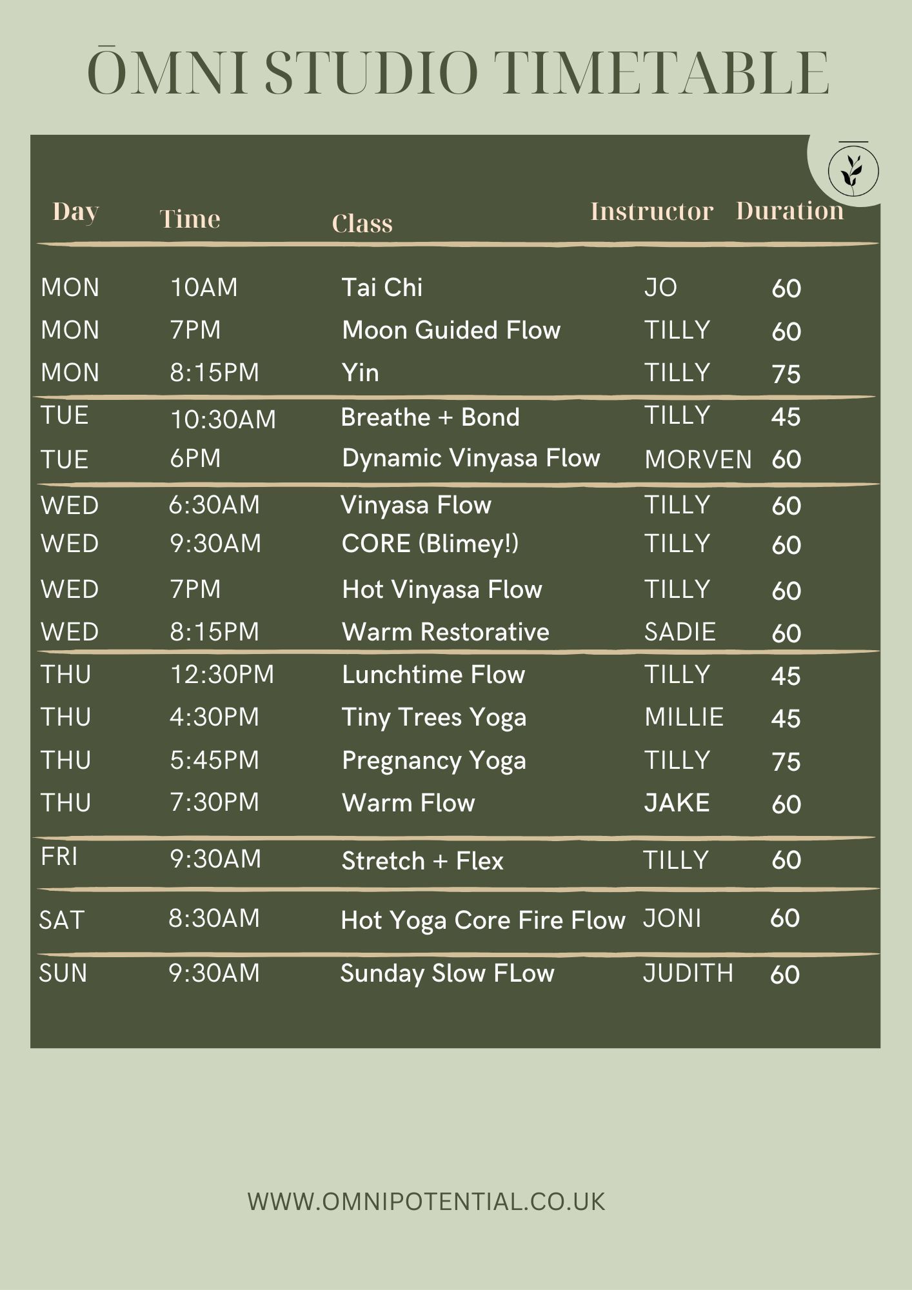Select the Class column header

362,223
